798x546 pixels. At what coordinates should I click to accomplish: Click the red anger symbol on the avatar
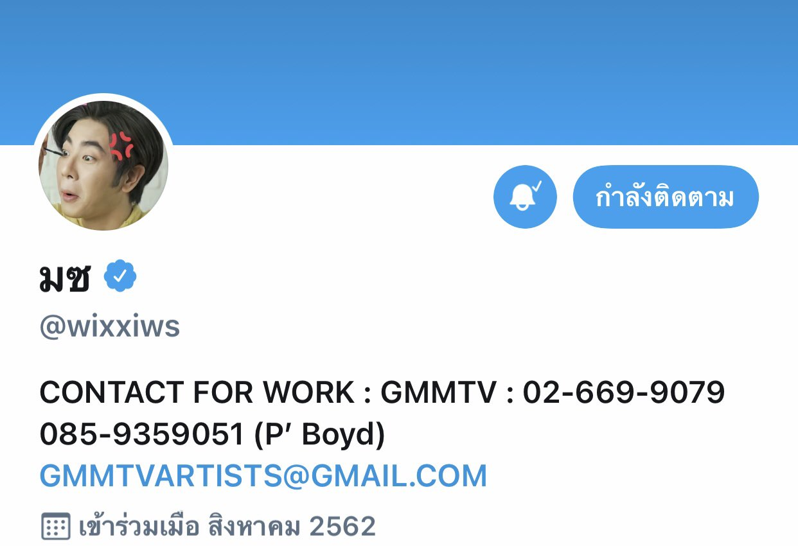pos(121,145)
